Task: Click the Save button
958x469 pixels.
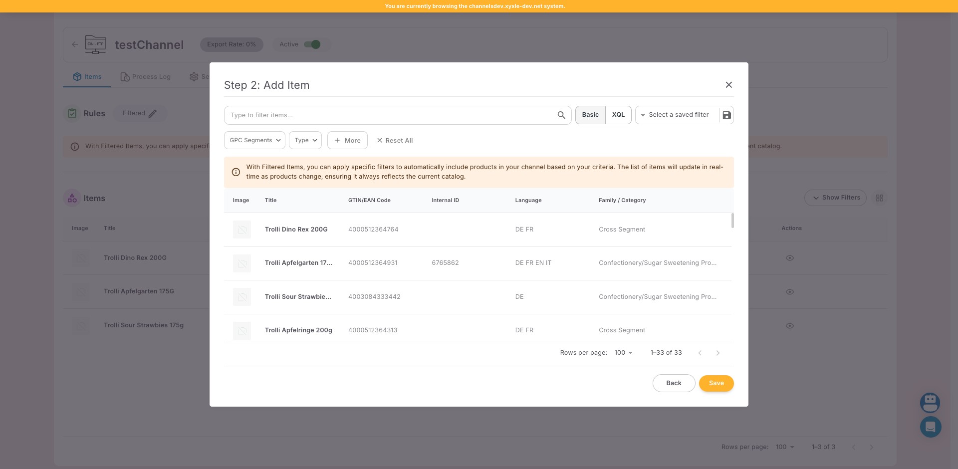Action: click(716, 383)
